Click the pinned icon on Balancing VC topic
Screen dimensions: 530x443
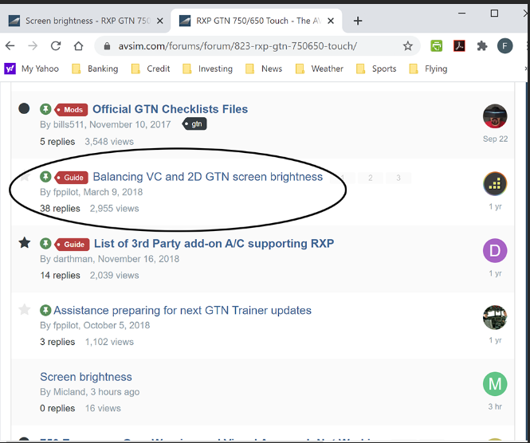[45, 176]
